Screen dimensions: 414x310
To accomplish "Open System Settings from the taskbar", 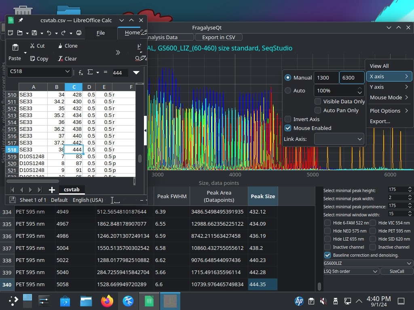I will (x=44, y=301).
